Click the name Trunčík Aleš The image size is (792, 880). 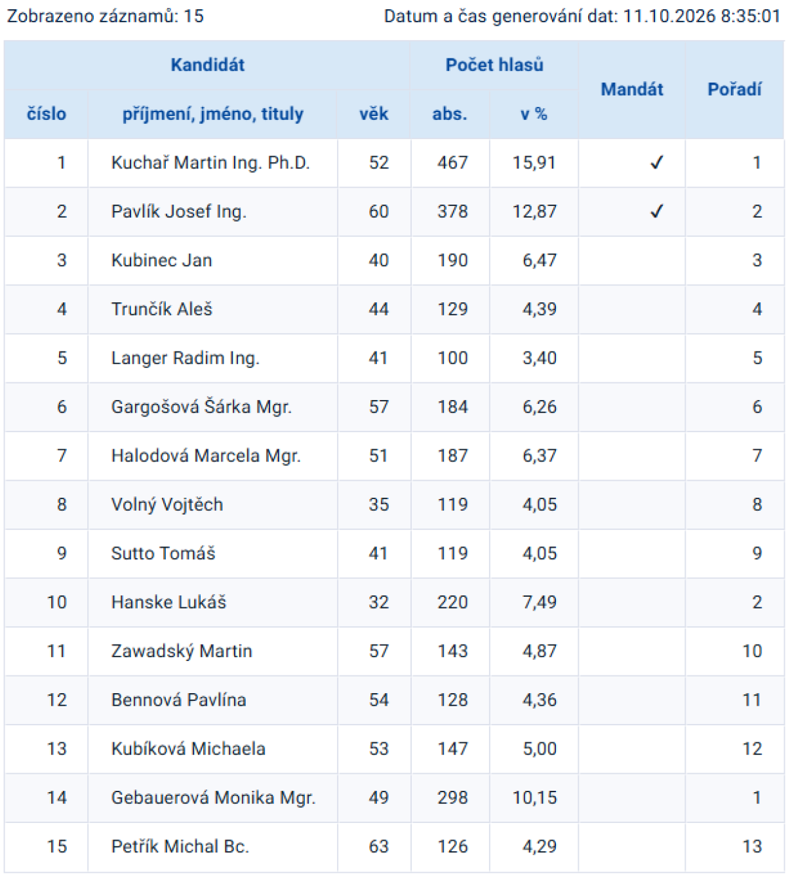[x=162, y=309]
